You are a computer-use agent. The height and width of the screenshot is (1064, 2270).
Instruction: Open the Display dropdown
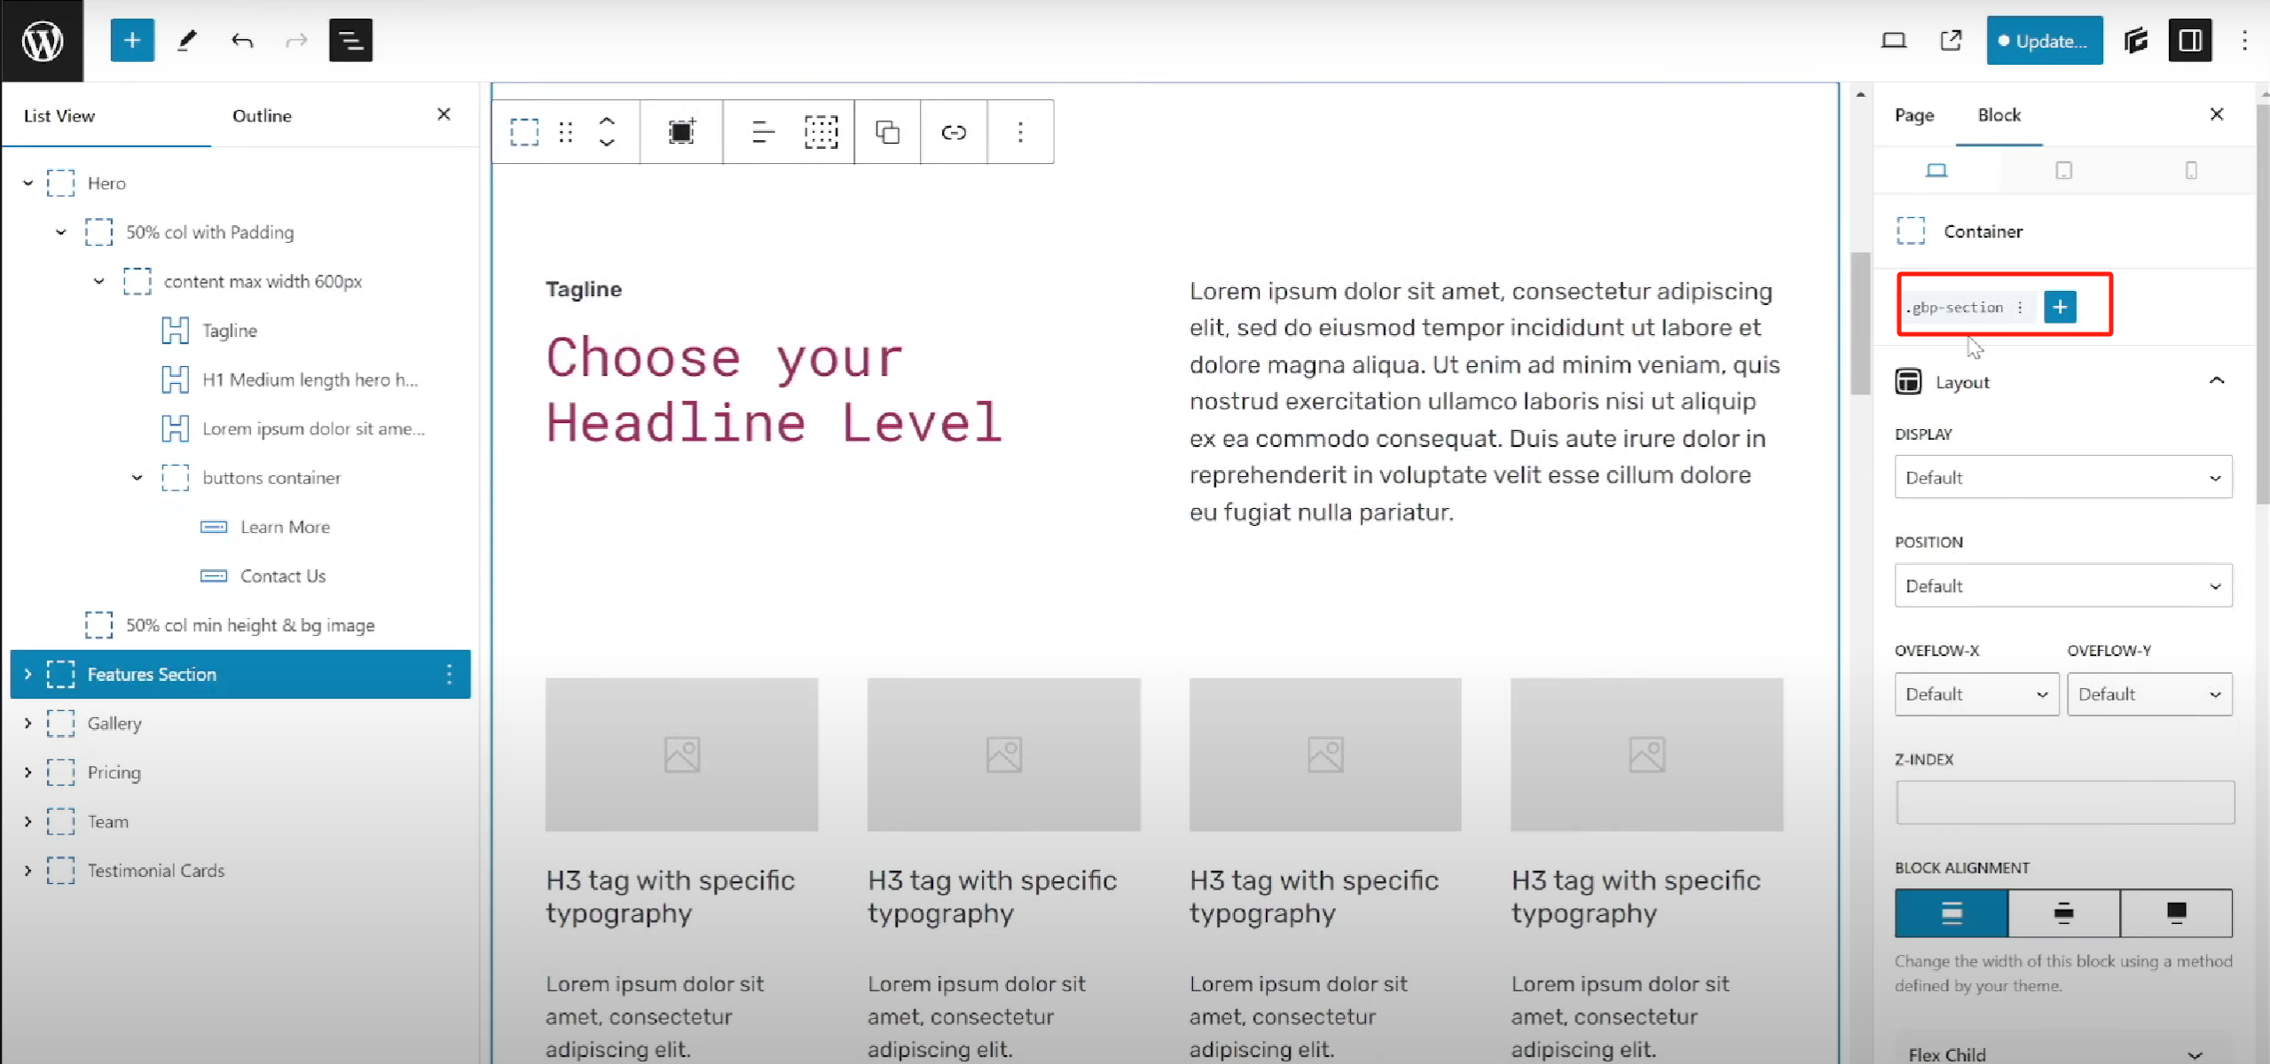pos(2062,477)
